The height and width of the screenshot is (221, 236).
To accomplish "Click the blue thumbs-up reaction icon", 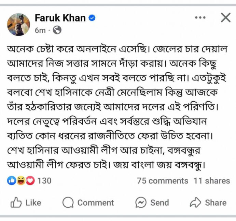I will [12, 180].
